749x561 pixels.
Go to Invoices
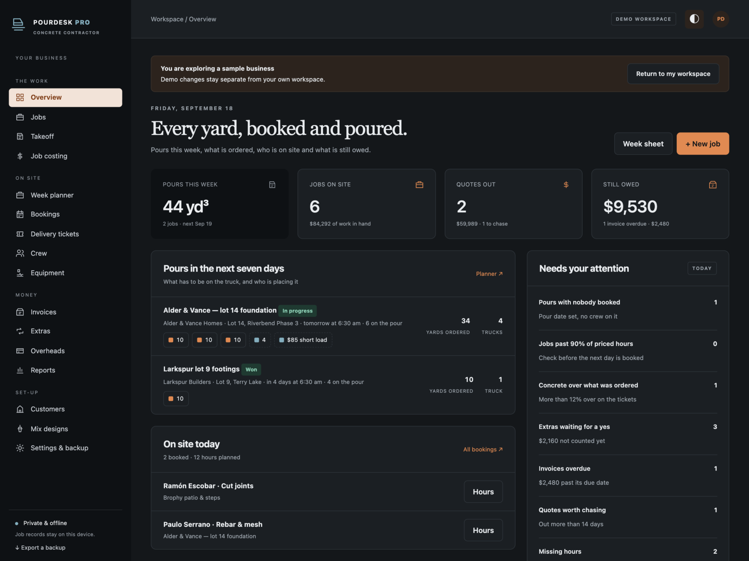[x=66, y=312]
